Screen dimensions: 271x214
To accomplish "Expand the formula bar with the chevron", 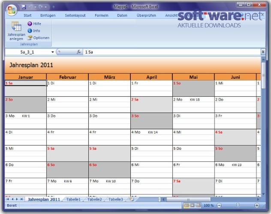I will pyautogui.click(x=263, y=52).
